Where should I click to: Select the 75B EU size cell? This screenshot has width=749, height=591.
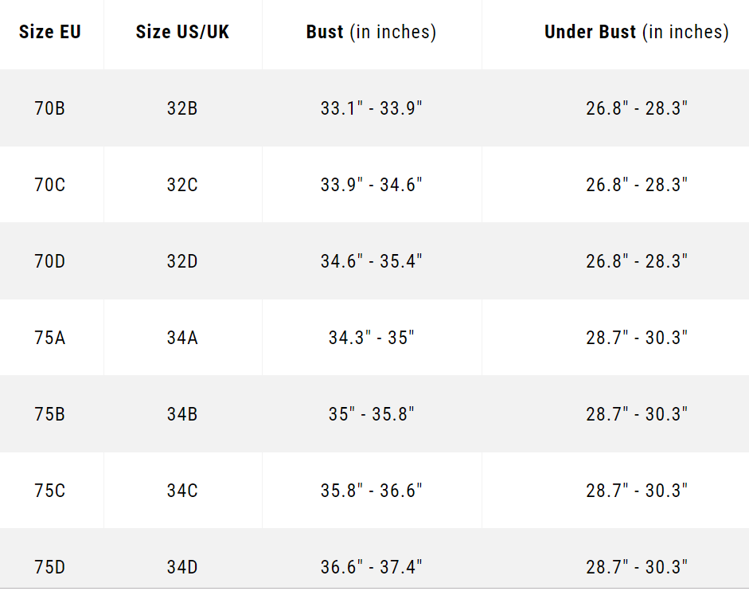[50, 414]
